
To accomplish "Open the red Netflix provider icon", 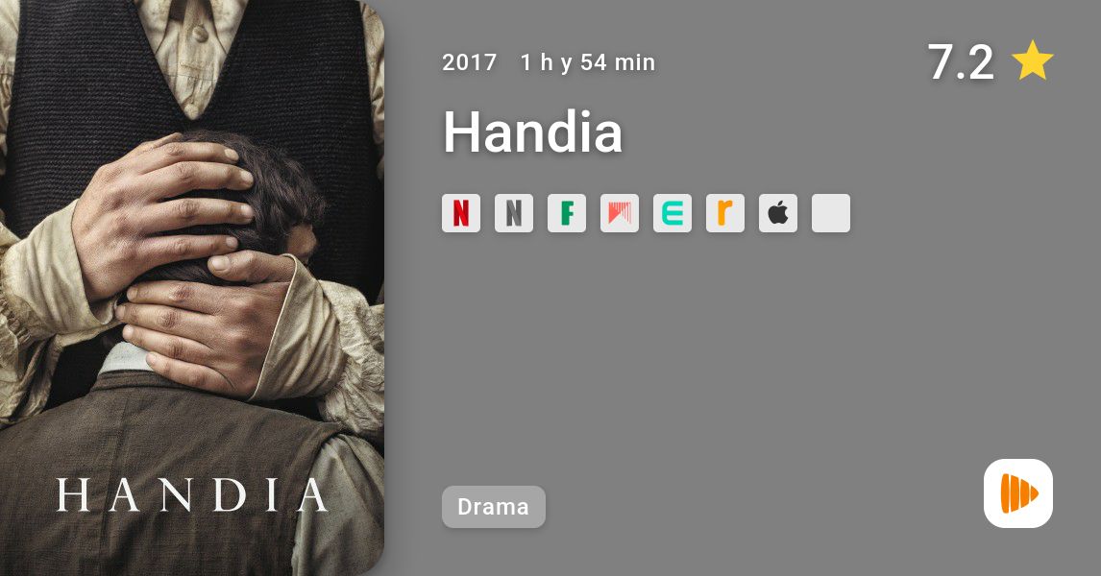I will click(x=460, y=213).
